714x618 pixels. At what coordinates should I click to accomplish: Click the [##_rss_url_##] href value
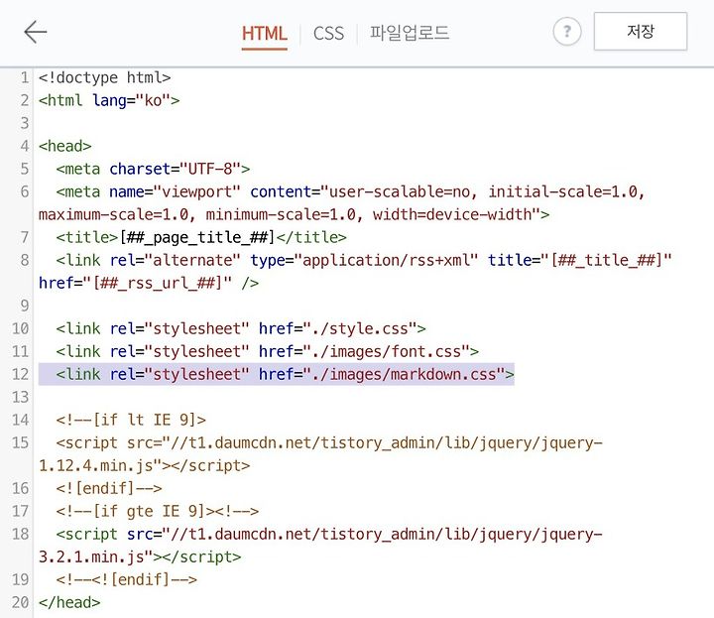tap(158, 283)
